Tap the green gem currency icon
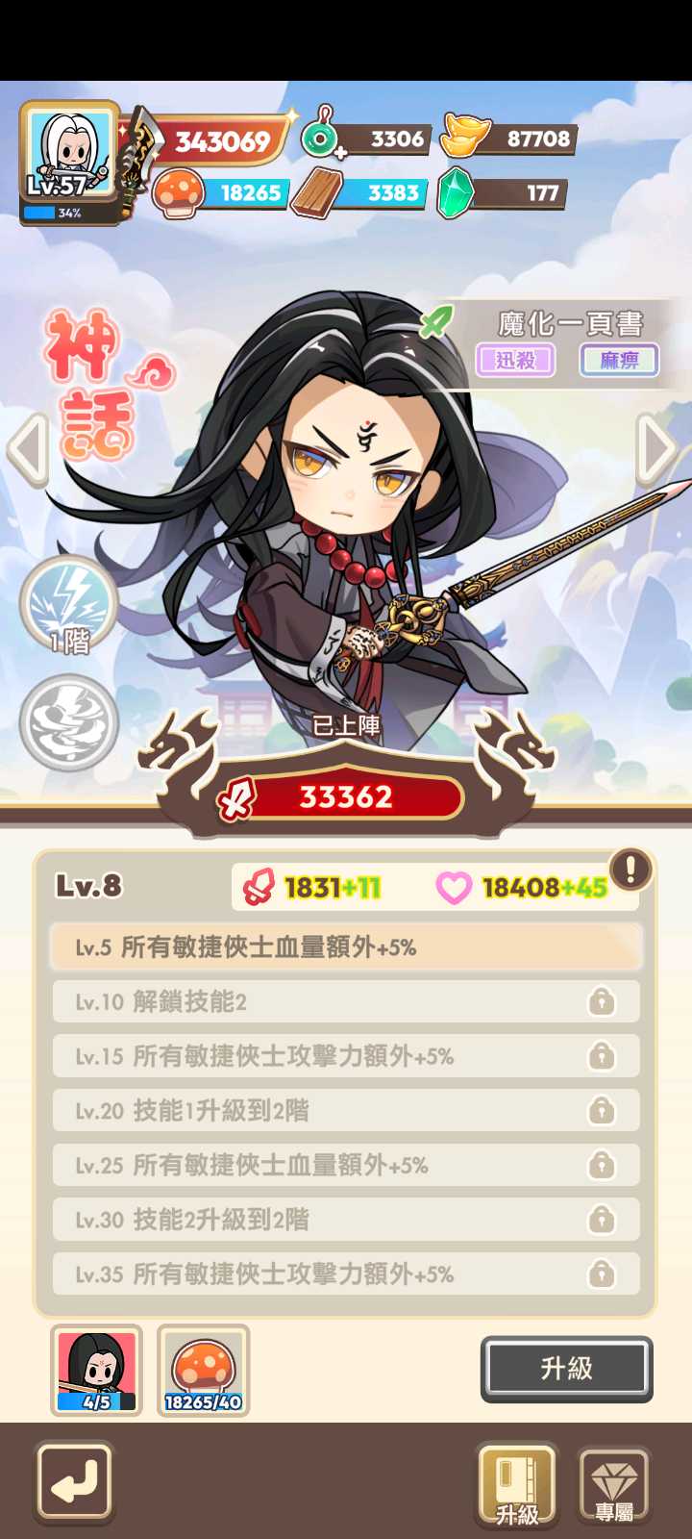Viewport: 692px width, 1539px height. pyautogui.click(x=455, y=192)
